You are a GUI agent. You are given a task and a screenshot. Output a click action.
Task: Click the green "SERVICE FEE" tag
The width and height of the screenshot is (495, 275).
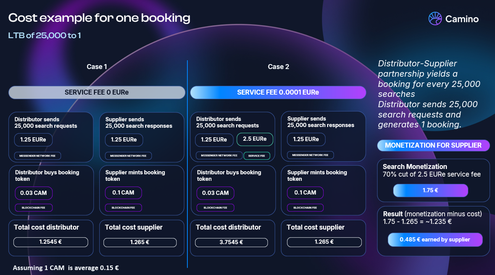pyautogui.click(x=257, y=156)
